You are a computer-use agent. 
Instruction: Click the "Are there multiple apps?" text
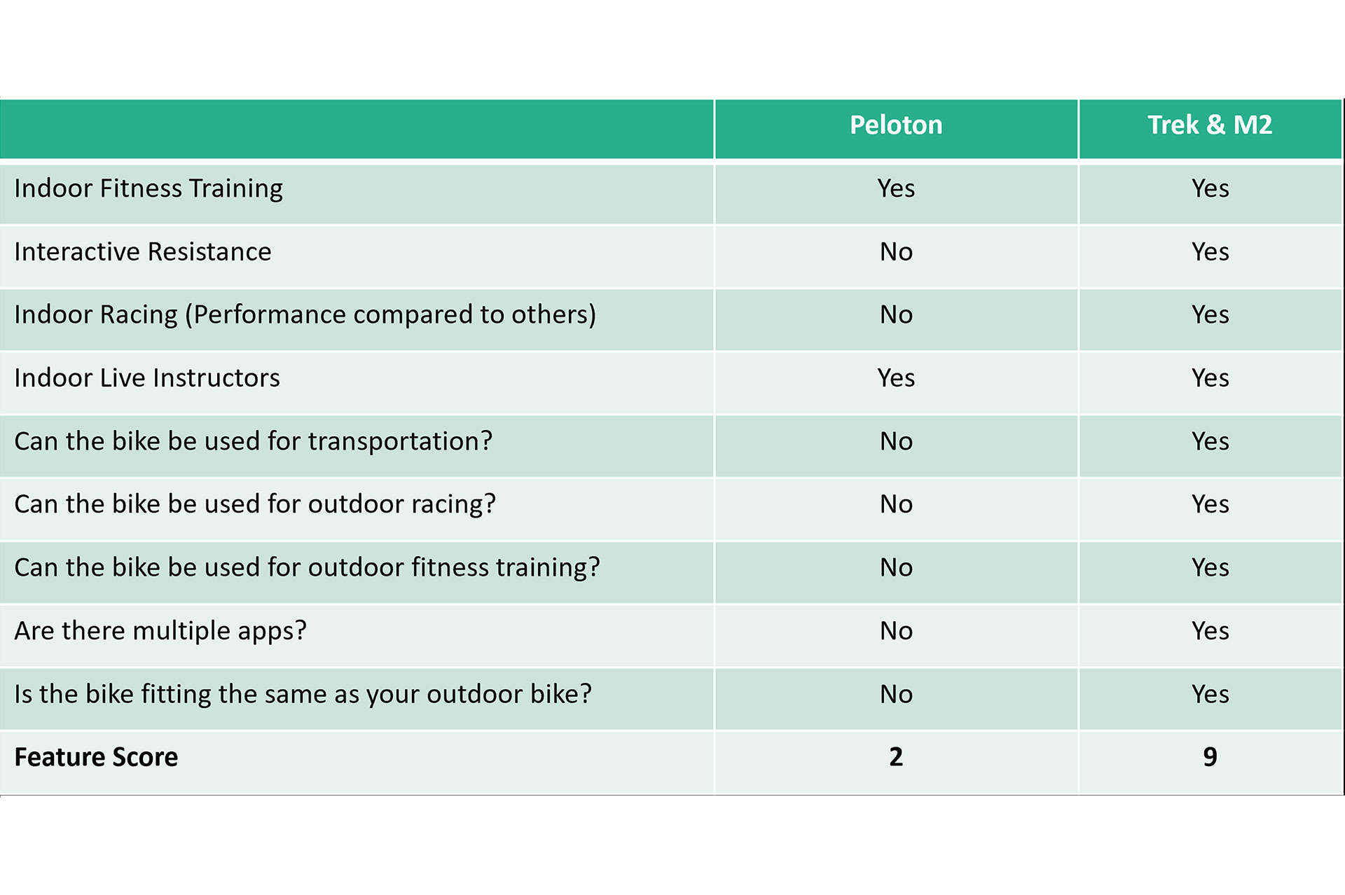tap(160, 631)
